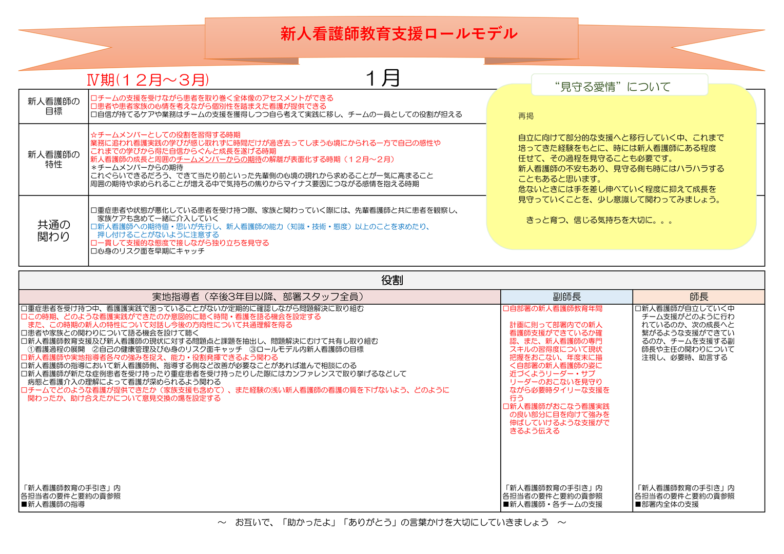This screenshot has width=784, height=554.
Task: Click the 新人看護師の目標 row label
Action: (x=53, y=106)
